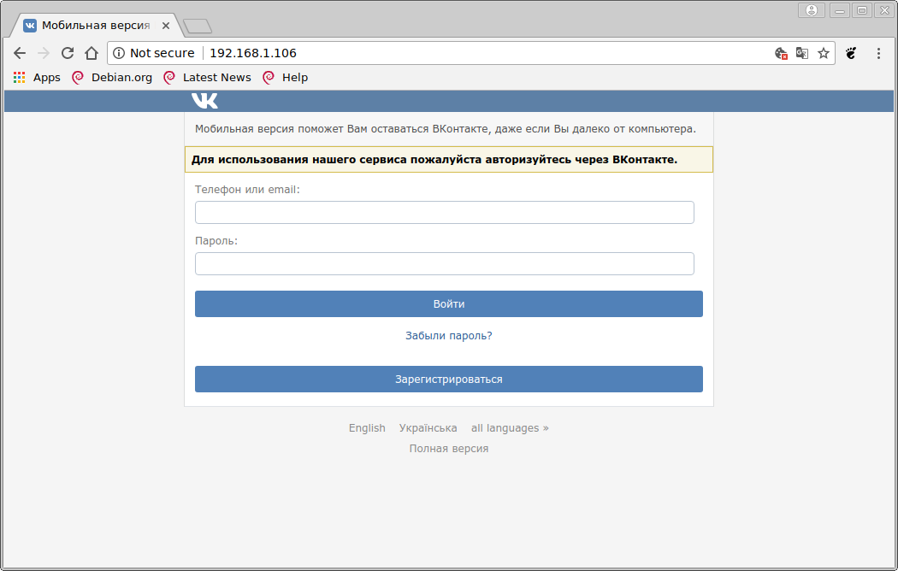Open Chrome three-dot menu
The image size is (898, 571).
point(878,53)
